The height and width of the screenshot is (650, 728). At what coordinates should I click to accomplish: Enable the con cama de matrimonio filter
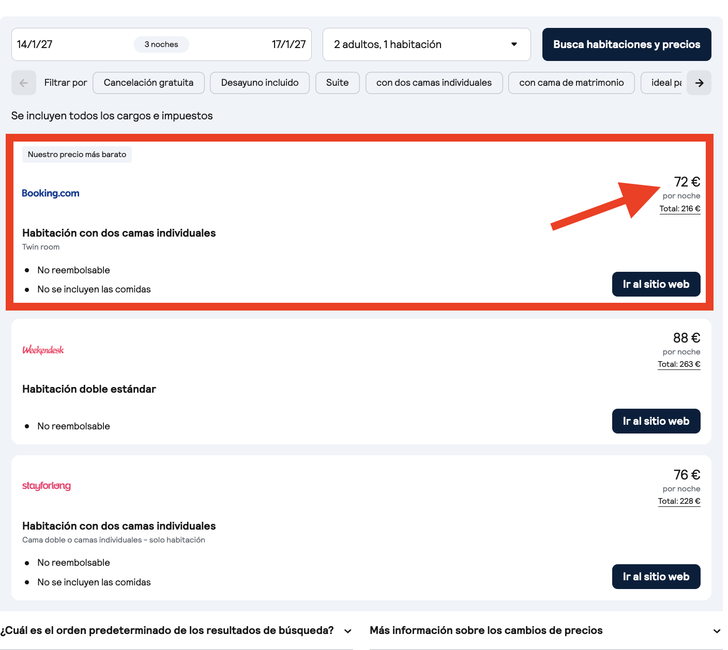tap(571, 83)
